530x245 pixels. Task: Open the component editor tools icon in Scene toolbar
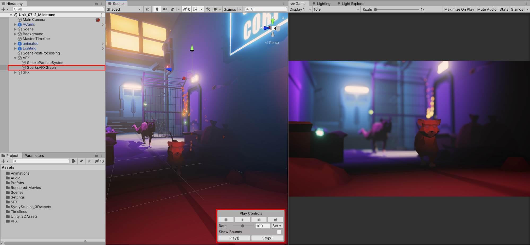click(x=208, y=9)
